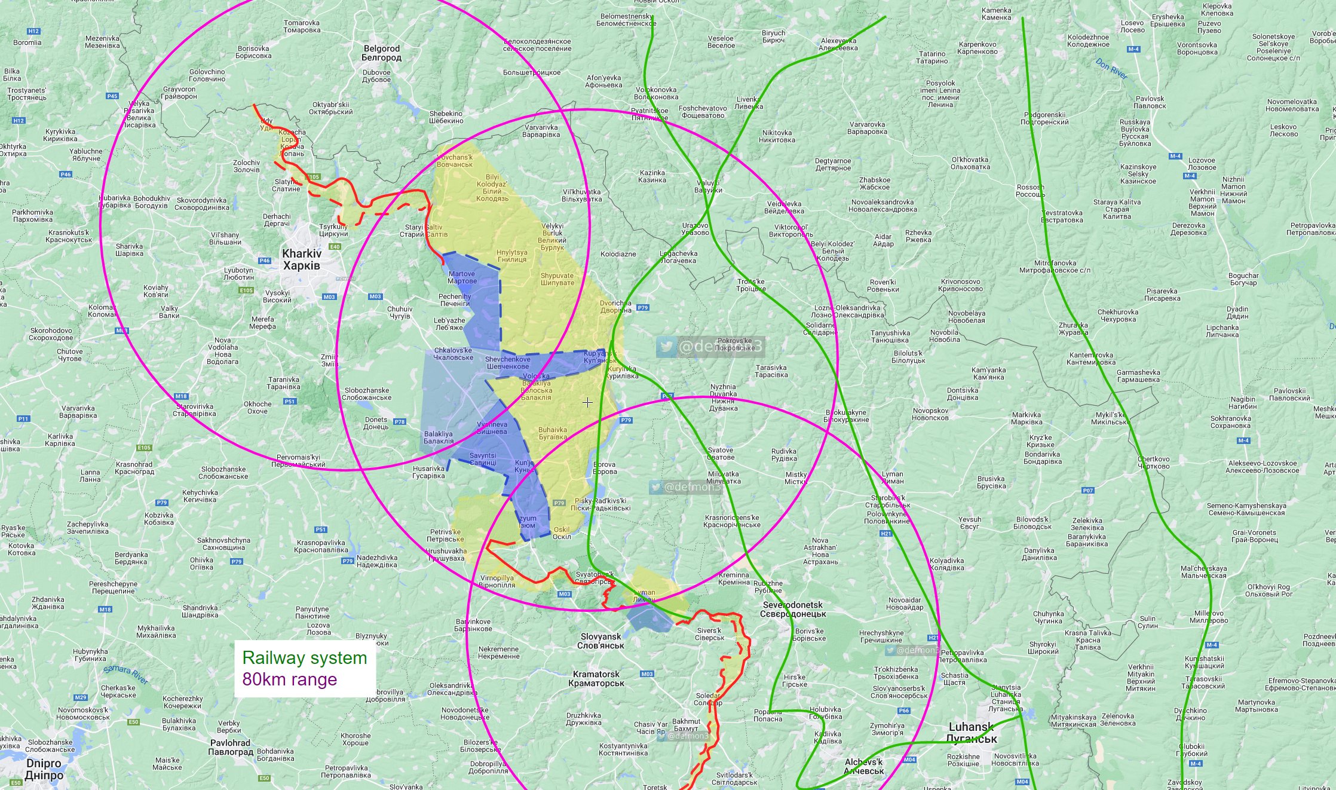The image size is (1336, 790).
Task: Click the Twitter bird watermark near Svatove
Action: point(657,487)
